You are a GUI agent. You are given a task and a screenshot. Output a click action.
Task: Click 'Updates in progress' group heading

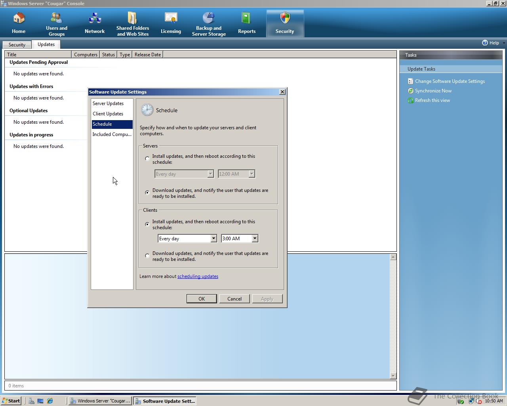pos(31,135)
